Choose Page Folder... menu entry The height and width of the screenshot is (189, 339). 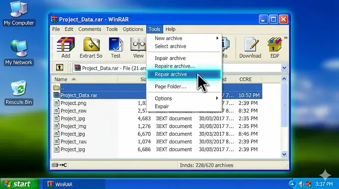point(170,87)
